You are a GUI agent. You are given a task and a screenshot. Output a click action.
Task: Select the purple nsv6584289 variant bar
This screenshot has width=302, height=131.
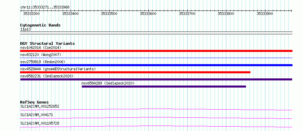(164, 87)
